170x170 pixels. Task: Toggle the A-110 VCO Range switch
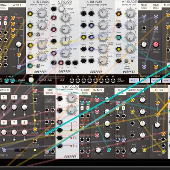tap(61, 9)
